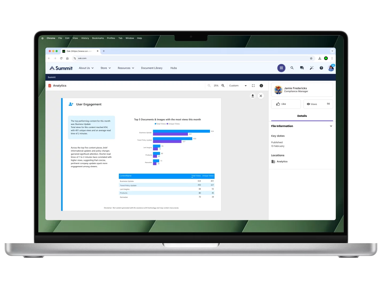This screenshot has height=288, width=382.
Task: Open the Document Library page
Action: 151,68
